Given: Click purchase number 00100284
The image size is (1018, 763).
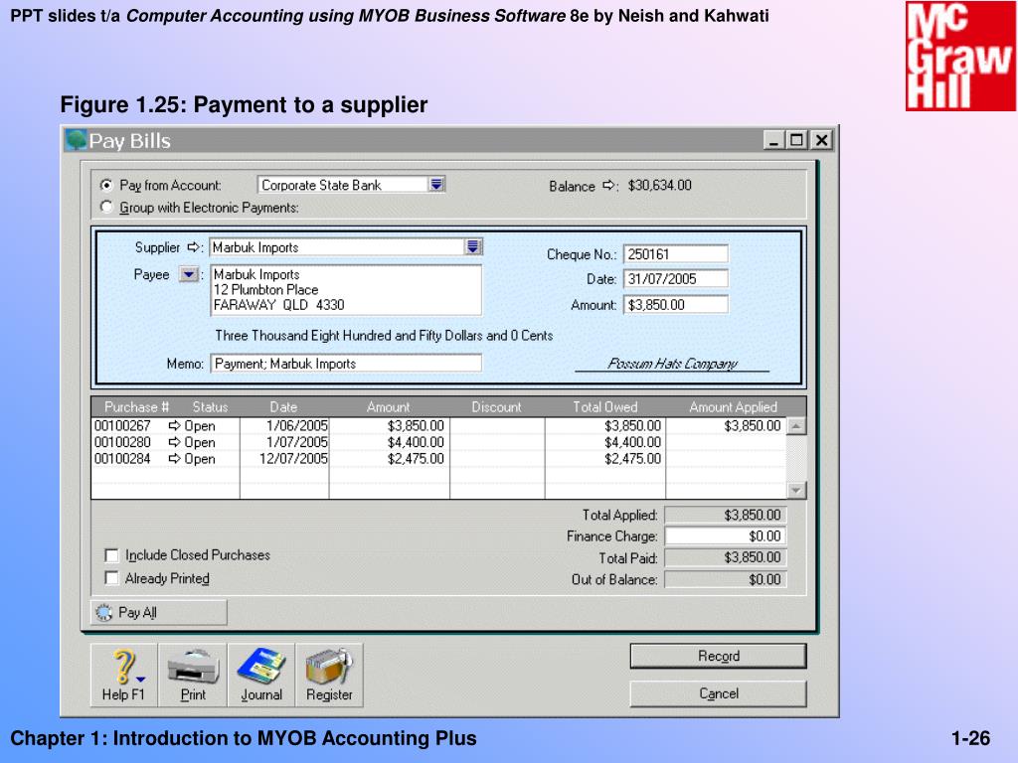Looking at the screenshot, I should (x=122, y=459).
